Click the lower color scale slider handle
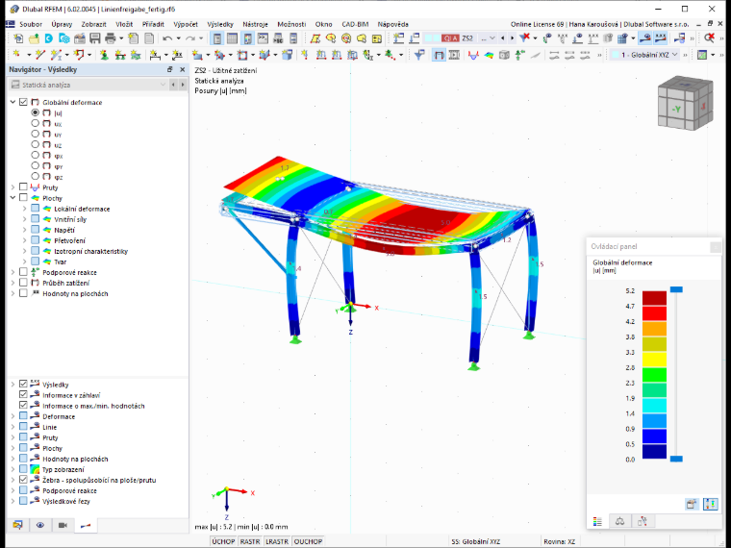 click(676, 459)
